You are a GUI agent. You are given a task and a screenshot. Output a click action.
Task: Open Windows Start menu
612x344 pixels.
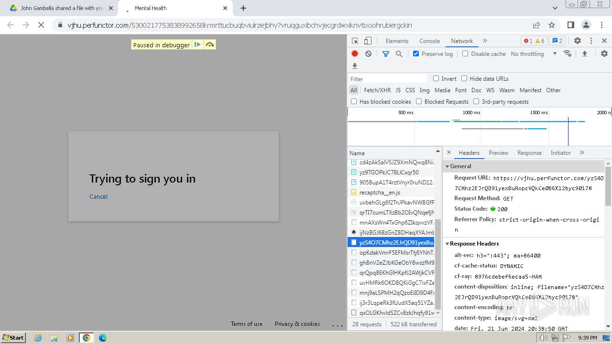click(x=13, y=338)
